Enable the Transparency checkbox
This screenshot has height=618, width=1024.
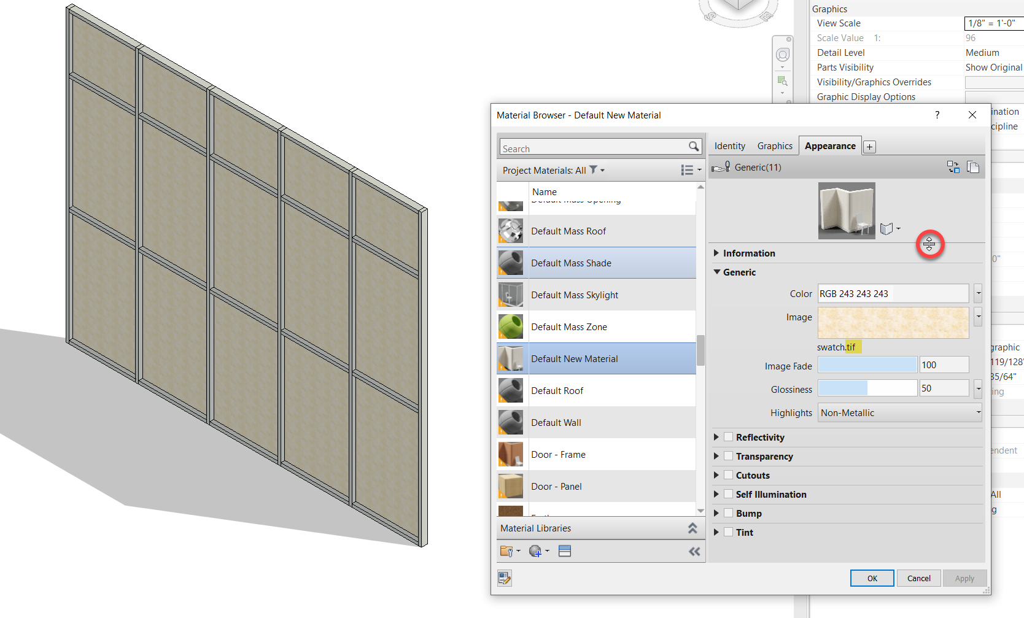728,456
